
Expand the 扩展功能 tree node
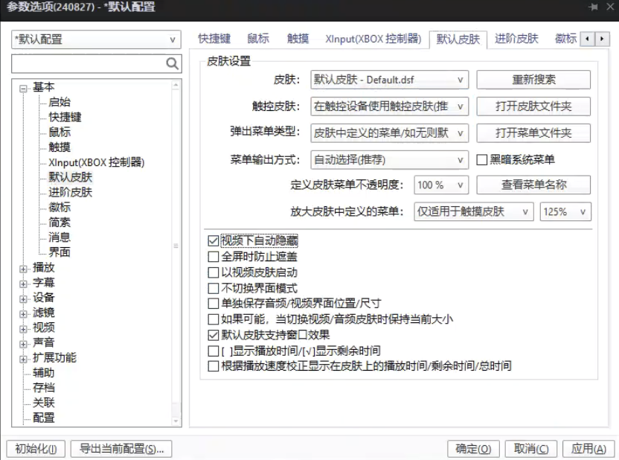[23, 359]
